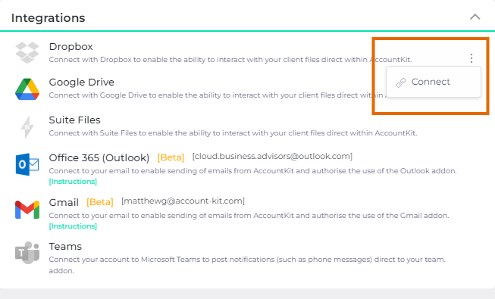Image resolution: width=495 pixels, height=299 pixels.
Task: Open the Instructions link under Office 365
Action: click(73, 182)
